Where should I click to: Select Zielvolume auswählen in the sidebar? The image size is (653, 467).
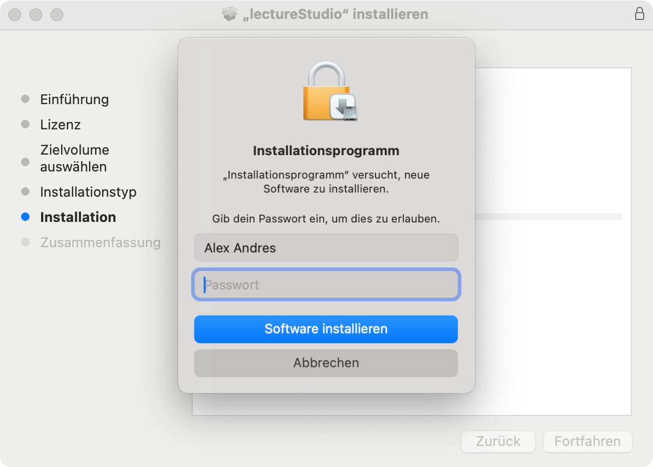point(74,158)
